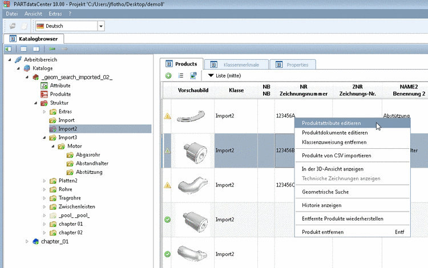Click the Abgasrohr folder icon

(x=70, y=155)
